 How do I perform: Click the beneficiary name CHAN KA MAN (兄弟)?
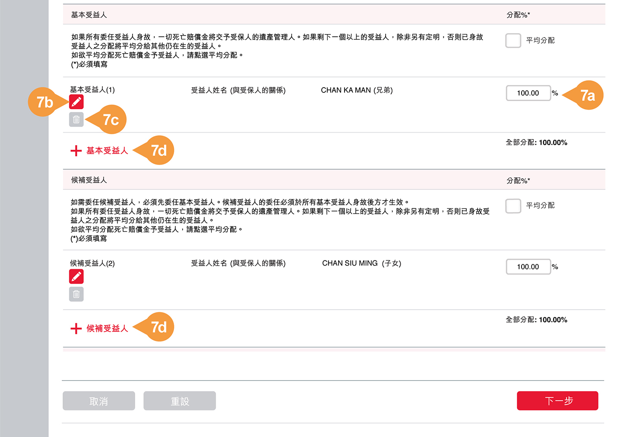pos(357,90)
